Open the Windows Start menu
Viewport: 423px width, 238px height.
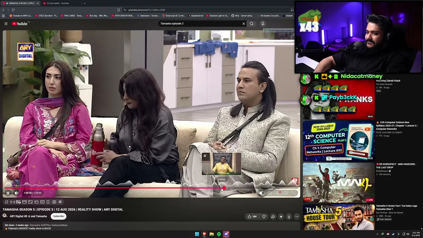tap(197, 234)
